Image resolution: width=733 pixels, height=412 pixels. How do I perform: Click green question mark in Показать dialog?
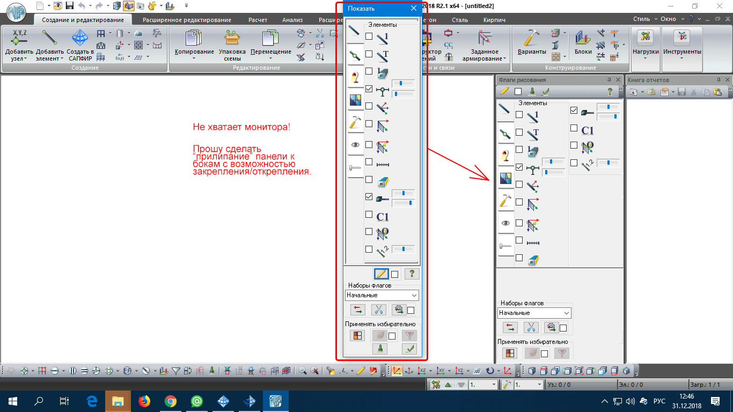click(x=411, y=274)
